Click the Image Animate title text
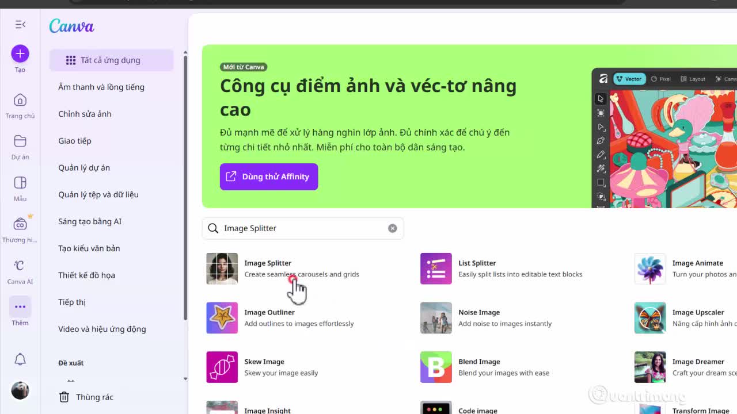 tap(698, 263)
